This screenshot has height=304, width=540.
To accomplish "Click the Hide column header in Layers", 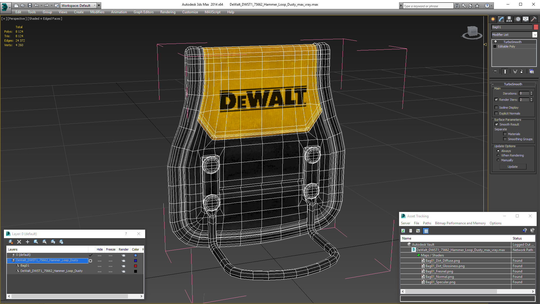I will point(100,249).
